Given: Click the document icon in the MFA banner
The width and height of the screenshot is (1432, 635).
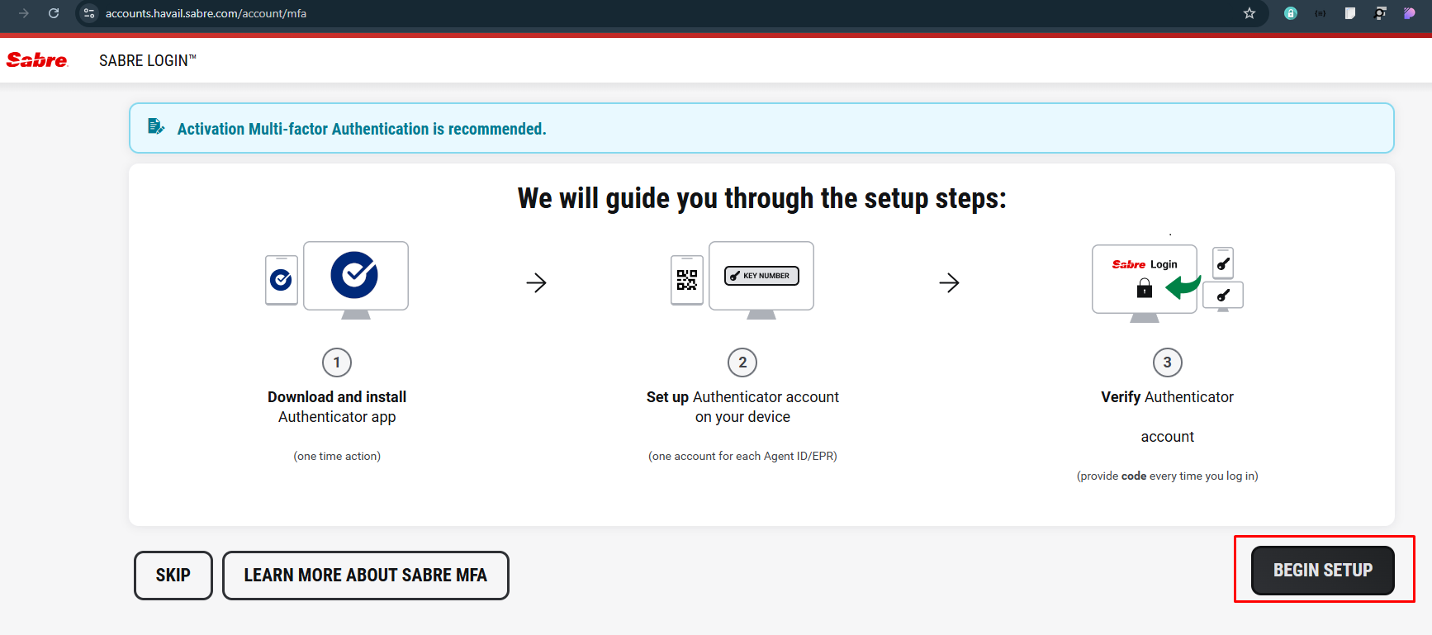Looking at the screenshot, I should pos(155,127).
